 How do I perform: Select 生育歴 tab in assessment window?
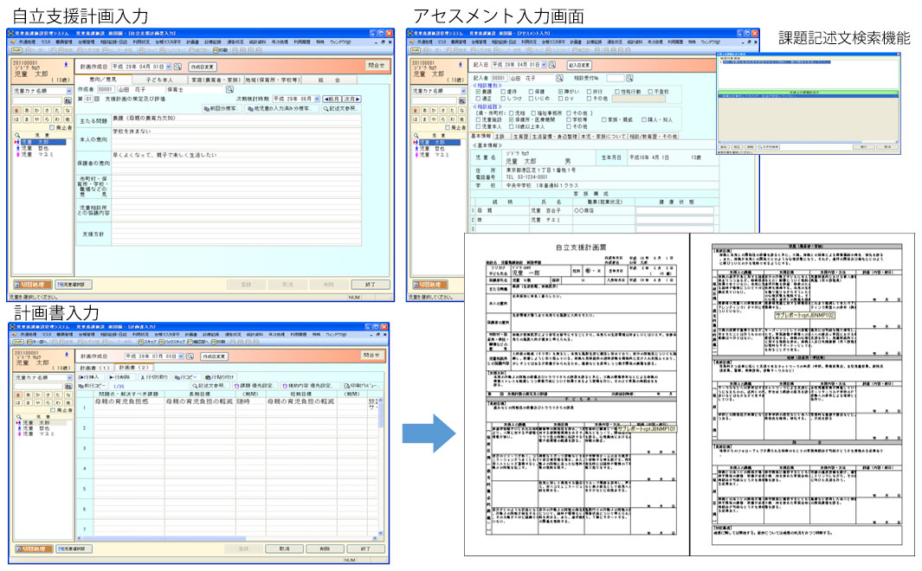(520, 136)
